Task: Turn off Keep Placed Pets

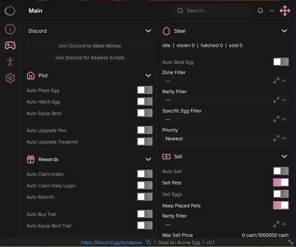Action: pyautogui.click(x=281, y=205)
